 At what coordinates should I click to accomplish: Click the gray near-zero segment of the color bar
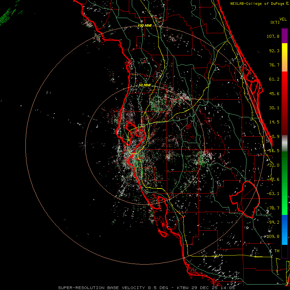[x=285, y=143]
